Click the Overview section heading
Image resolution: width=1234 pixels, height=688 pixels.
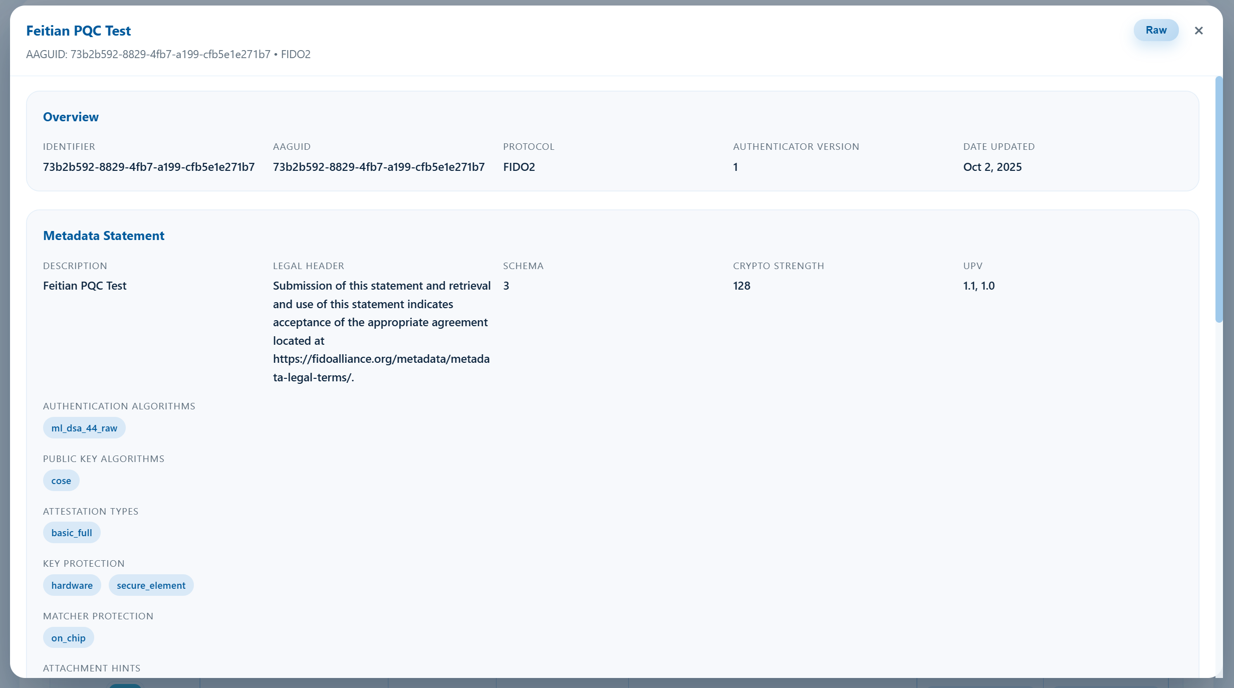[71, 117]
